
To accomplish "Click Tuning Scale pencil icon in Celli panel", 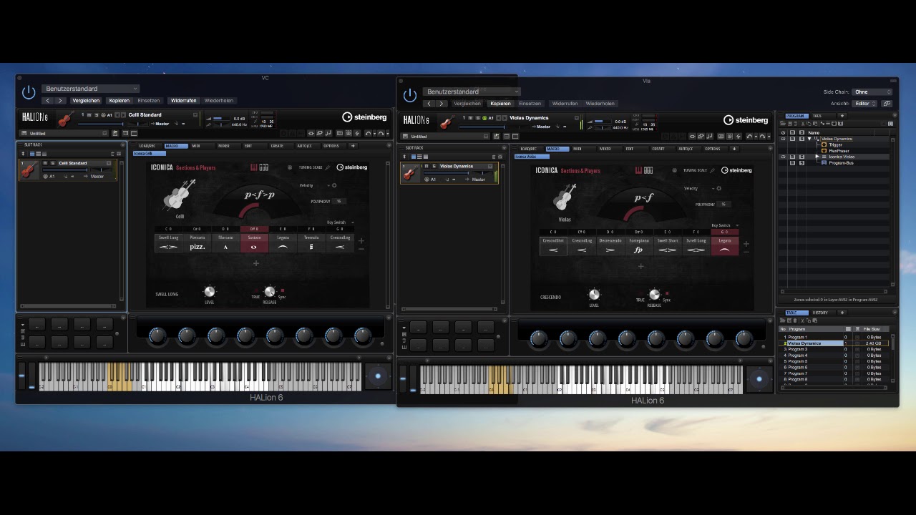I will click(x=328, y=167).
